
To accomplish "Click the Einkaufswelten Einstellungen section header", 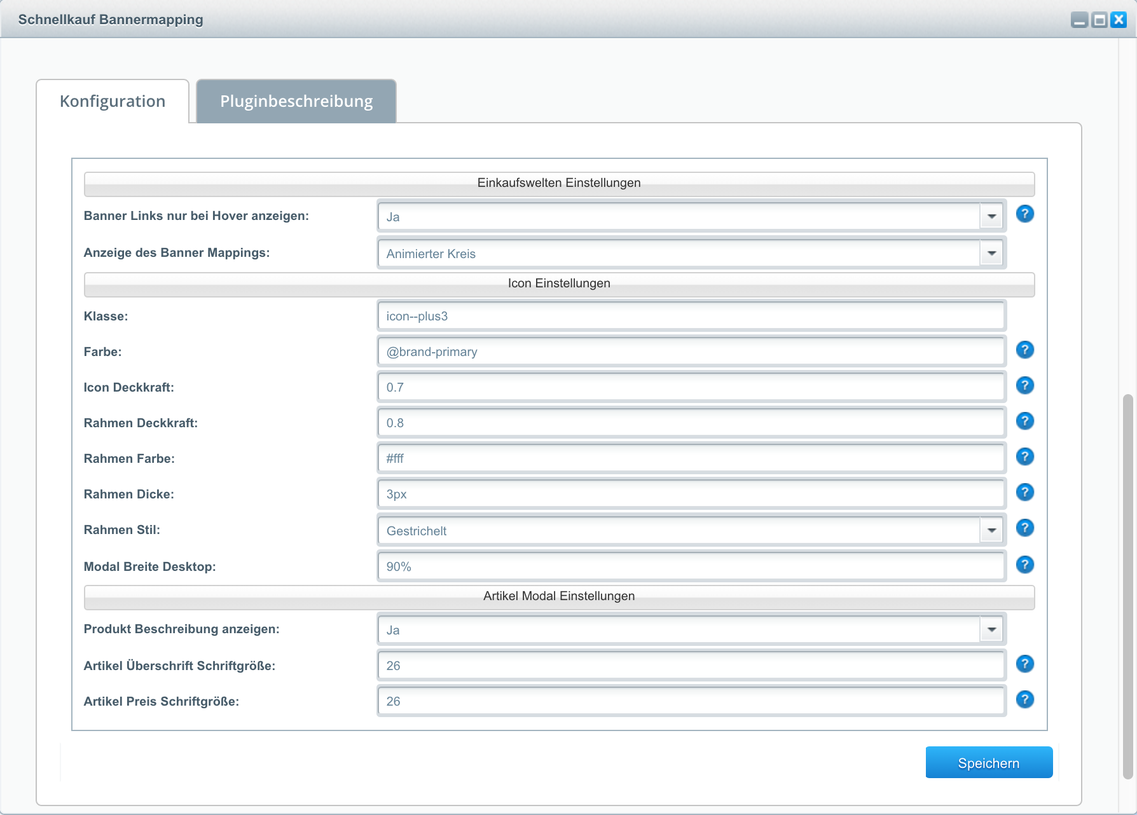I will click(559, 184).
